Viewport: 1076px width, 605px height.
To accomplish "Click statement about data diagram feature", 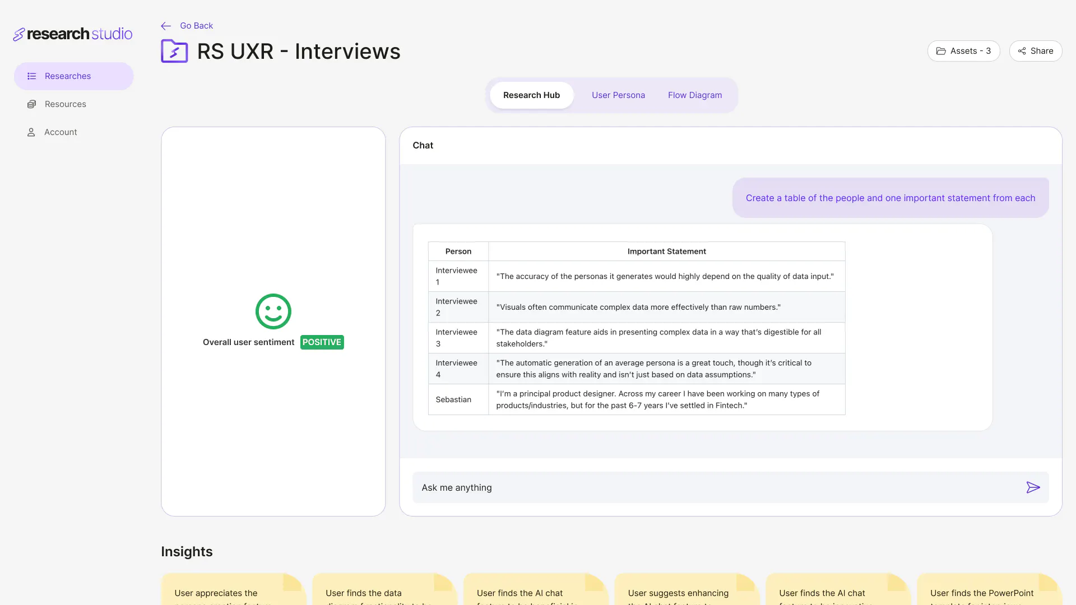I will tap(667, 338).
